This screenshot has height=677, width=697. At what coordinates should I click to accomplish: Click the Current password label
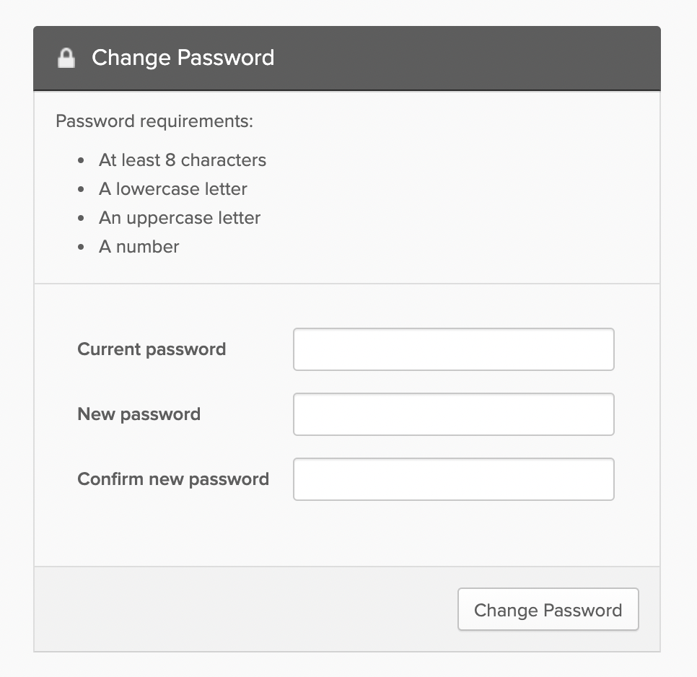coord(152,349)
